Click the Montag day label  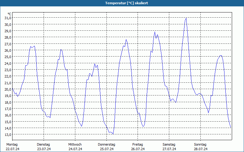click(x=12, y=145)
